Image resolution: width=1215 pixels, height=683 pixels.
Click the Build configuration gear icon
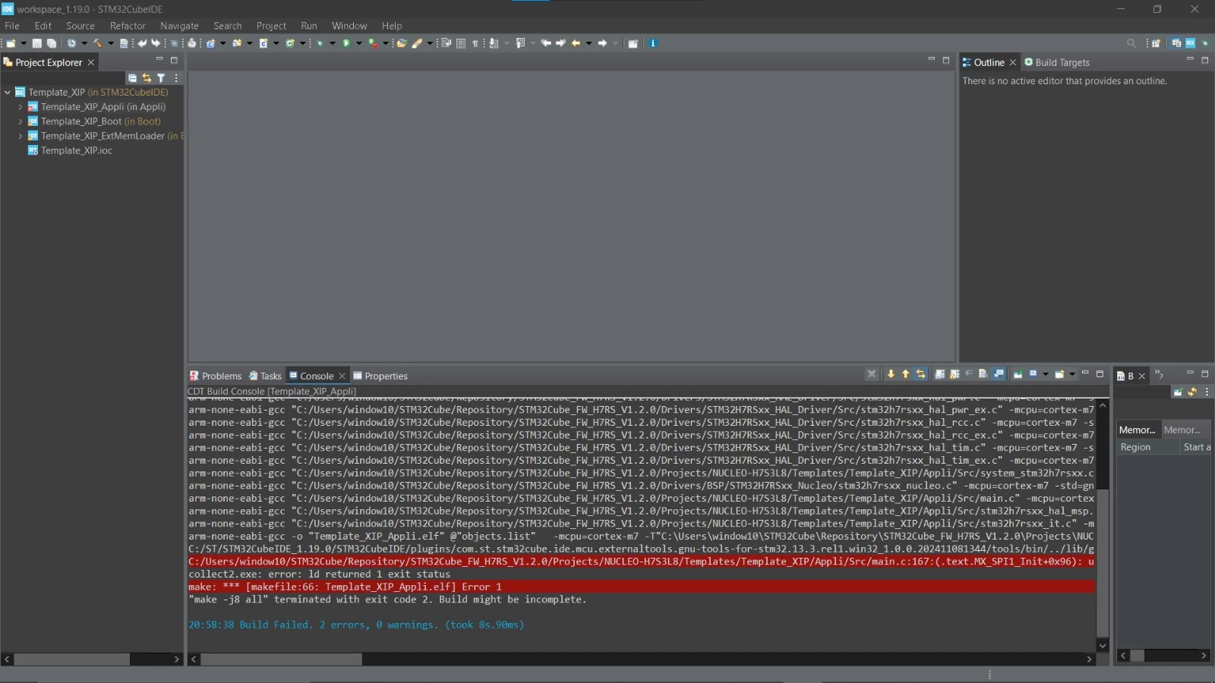click(71, 43)
